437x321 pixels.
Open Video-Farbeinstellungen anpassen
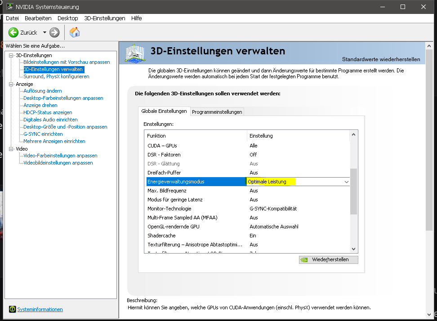[x=61, y=156]
